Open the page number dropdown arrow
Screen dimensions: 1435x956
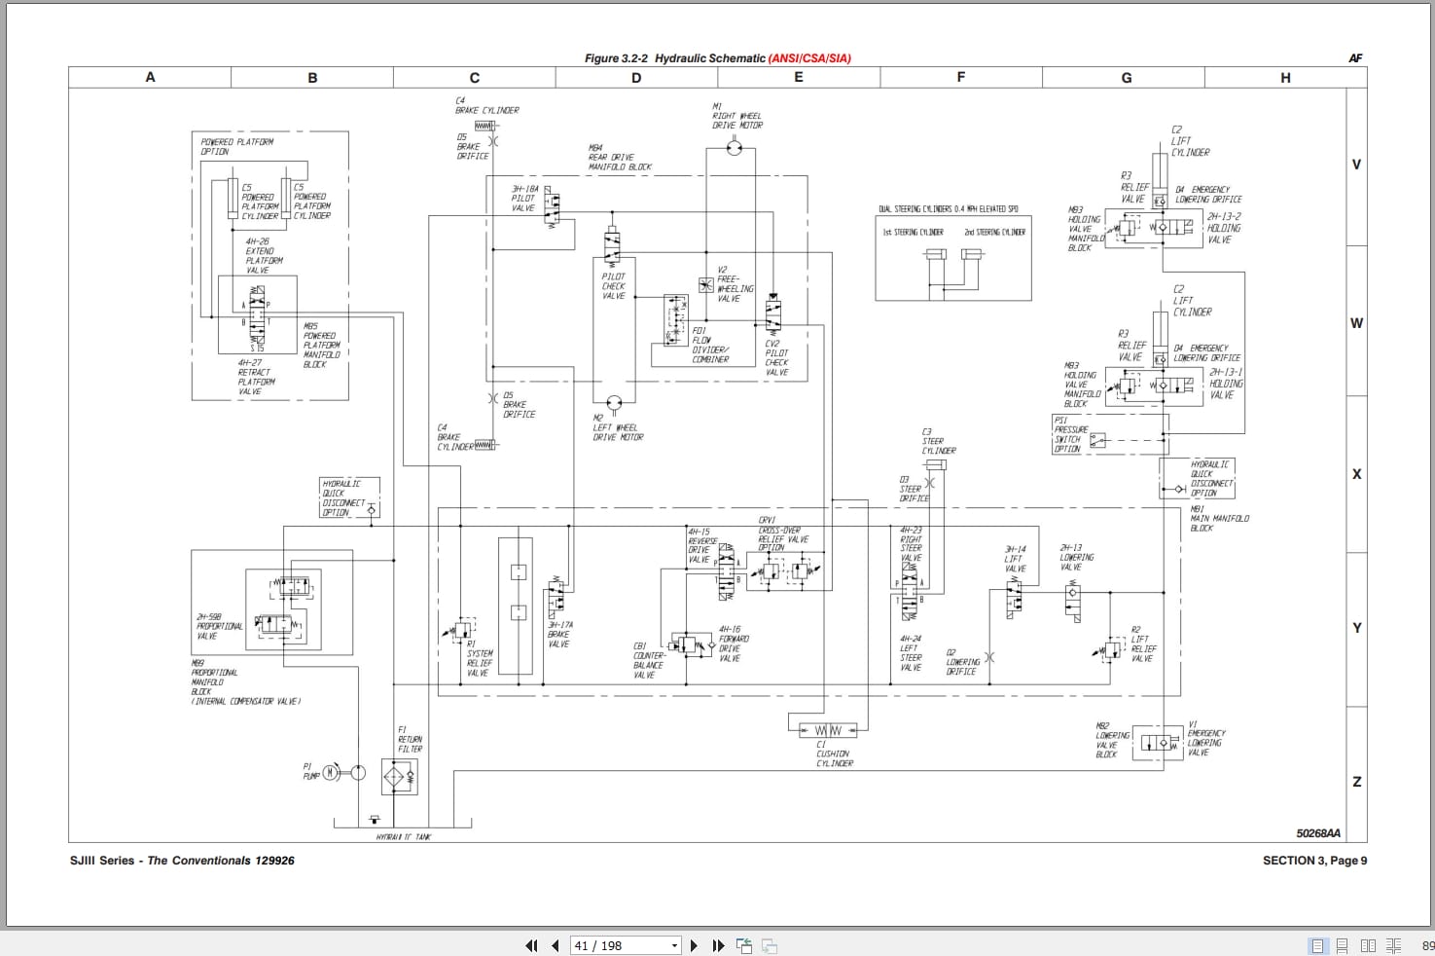click(674, 945)
